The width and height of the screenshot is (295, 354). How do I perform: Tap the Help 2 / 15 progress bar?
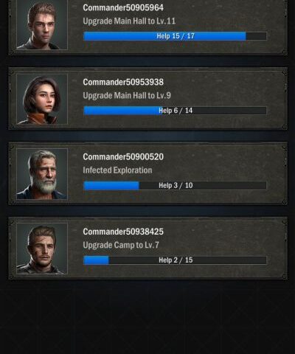(175, 260)
